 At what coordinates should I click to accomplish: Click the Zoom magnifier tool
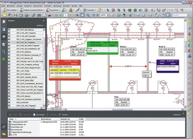(88, 15)
